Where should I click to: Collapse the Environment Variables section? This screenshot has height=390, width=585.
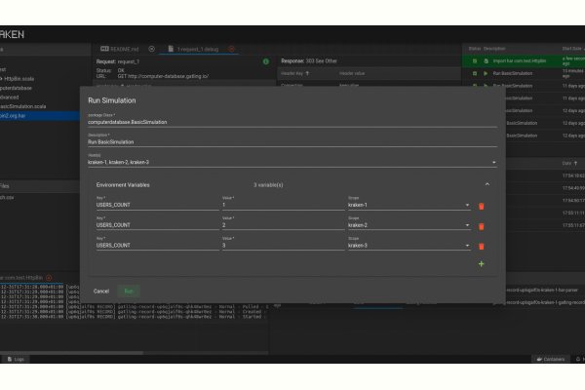point(486,183)
